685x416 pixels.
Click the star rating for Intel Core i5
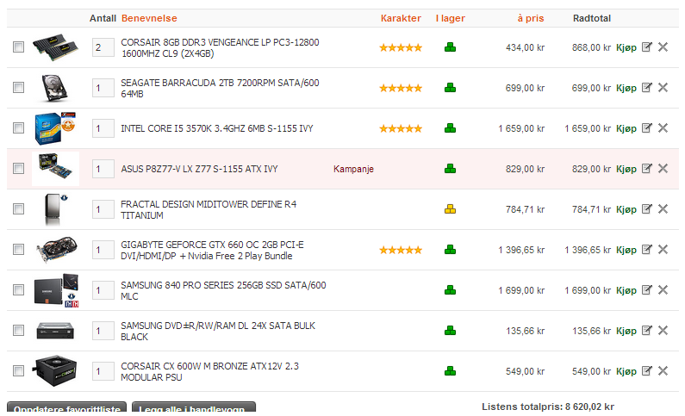(x=401, y=129)
